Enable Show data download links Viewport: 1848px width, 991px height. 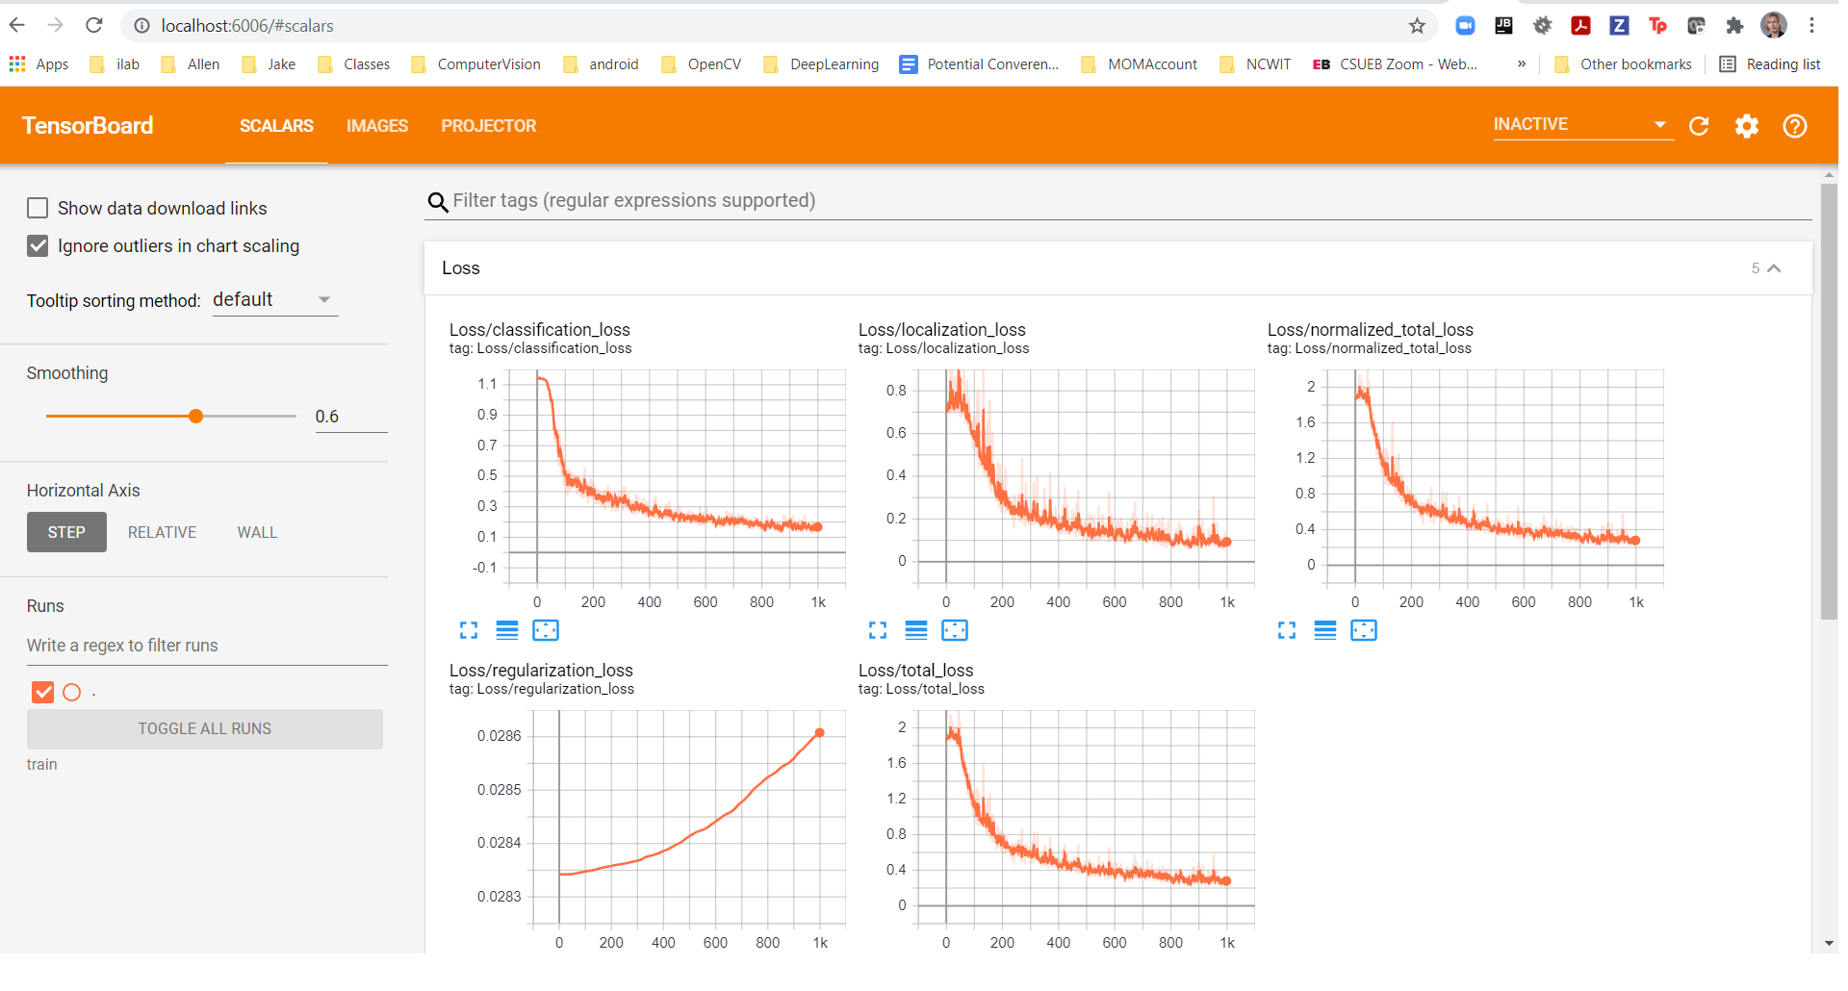point(38,208)
